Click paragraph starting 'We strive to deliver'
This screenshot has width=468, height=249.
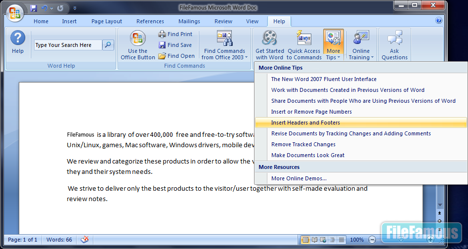[x=217, y=194]
